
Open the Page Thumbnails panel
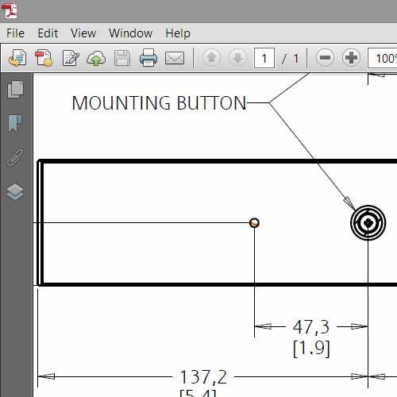[x=16, y=90]
